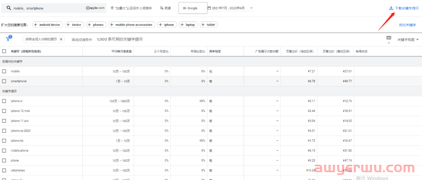
Task: Click 优化关键字 link
Action: point(407,25)
